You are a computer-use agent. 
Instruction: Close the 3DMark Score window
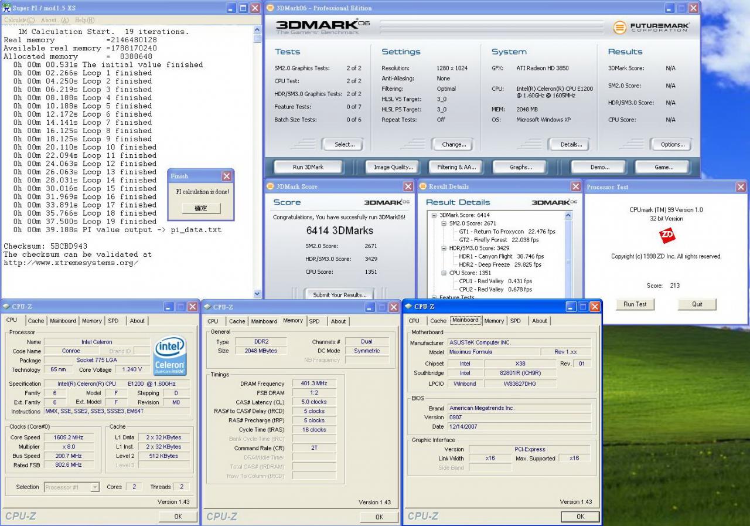408,186
